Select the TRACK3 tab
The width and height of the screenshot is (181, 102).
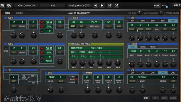(x=153, y=47)
